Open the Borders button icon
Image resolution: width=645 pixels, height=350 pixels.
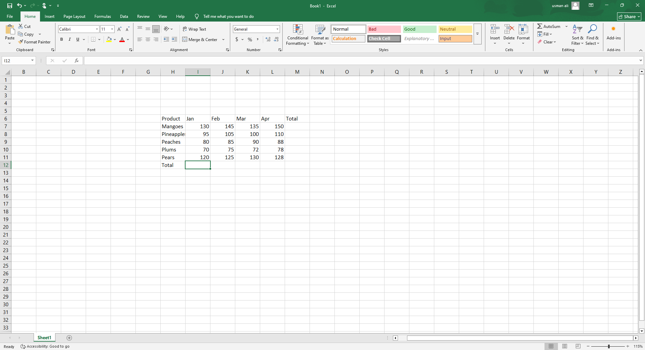click(x=93, y=39)
